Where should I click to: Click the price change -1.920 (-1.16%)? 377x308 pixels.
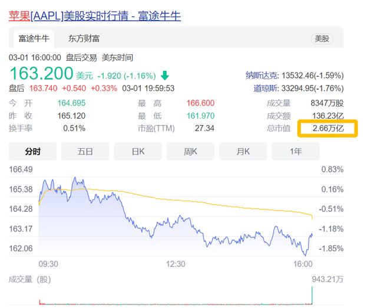coord(127,76)
